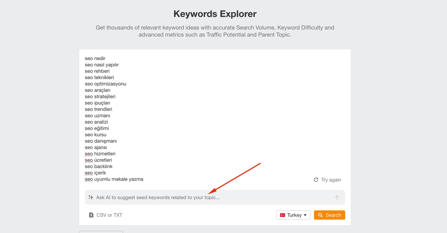
Task: Click the AI sparkle icon
Action: tap(91, 197)
